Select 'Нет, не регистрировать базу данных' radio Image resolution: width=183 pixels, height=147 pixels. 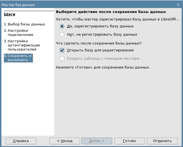point(62,35)
